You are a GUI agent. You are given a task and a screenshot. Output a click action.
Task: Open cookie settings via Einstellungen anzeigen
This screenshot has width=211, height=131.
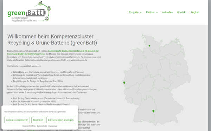[61, 120]
